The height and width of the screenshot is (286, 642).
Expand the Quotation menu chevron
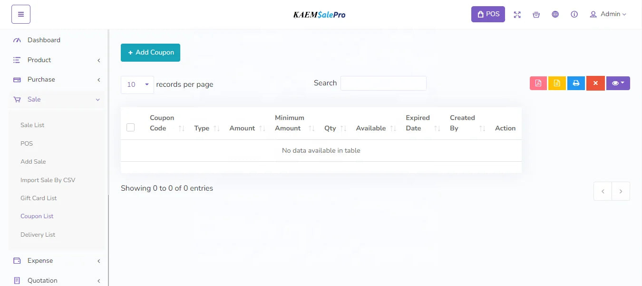coord(98,281)
